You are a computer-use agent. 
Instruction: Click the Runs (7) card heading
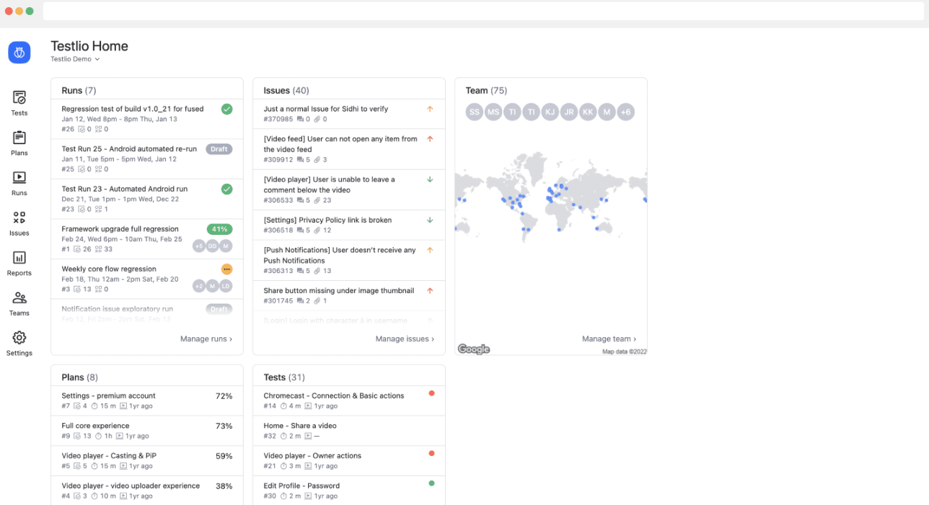click(x=79, y=91)
